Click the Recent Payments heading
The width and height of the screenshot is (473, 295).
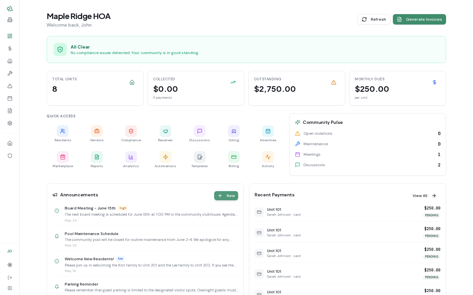274,195
